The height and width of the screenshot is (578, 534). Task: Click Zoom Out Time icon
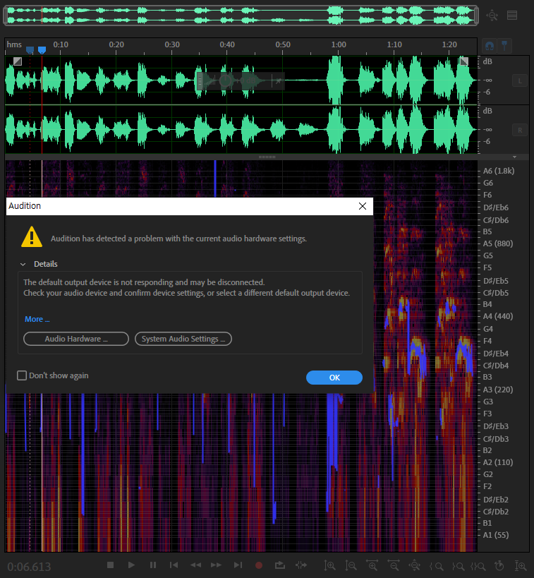pos(393,565)
